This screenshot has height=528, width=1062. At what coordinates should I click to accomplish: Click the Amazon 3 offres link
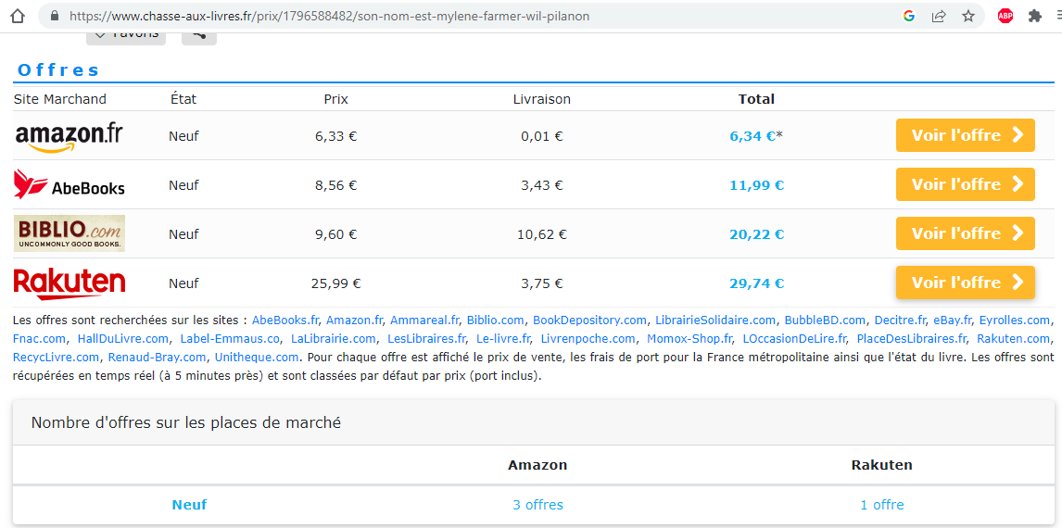537,505
